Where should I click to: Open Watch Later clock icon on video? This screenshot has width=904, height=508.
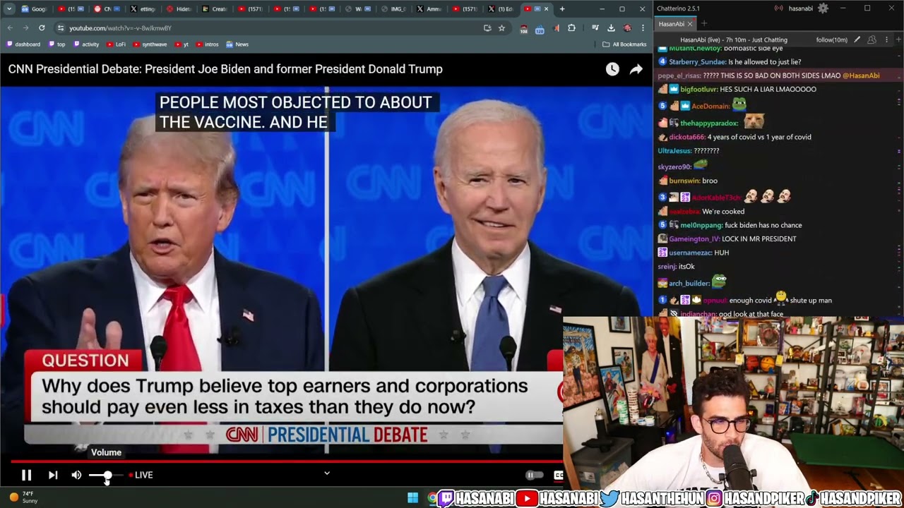612,69
